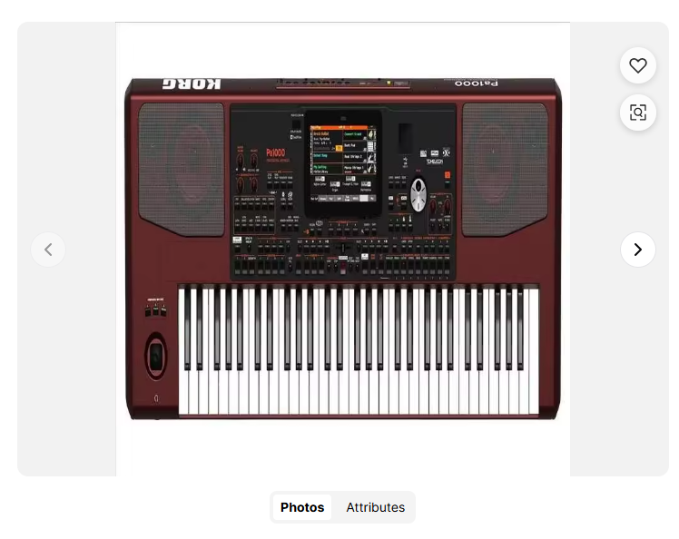The image size is (679, 539).
Task: Click the joystick controller beside the keys
Action: 156,357
